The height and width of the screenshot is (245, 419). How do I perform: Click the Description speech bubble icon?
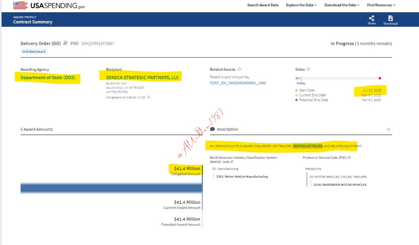tap(212, 129)
